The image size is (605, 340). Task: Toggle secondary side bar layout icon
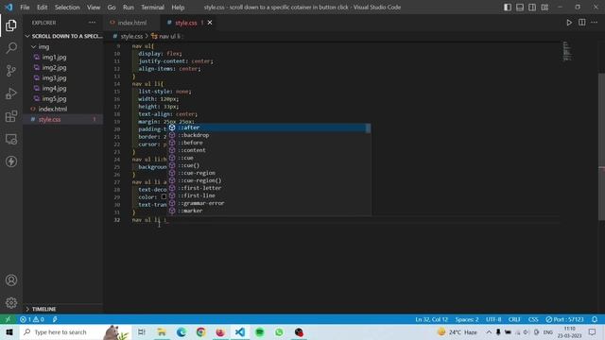[532, 8]
